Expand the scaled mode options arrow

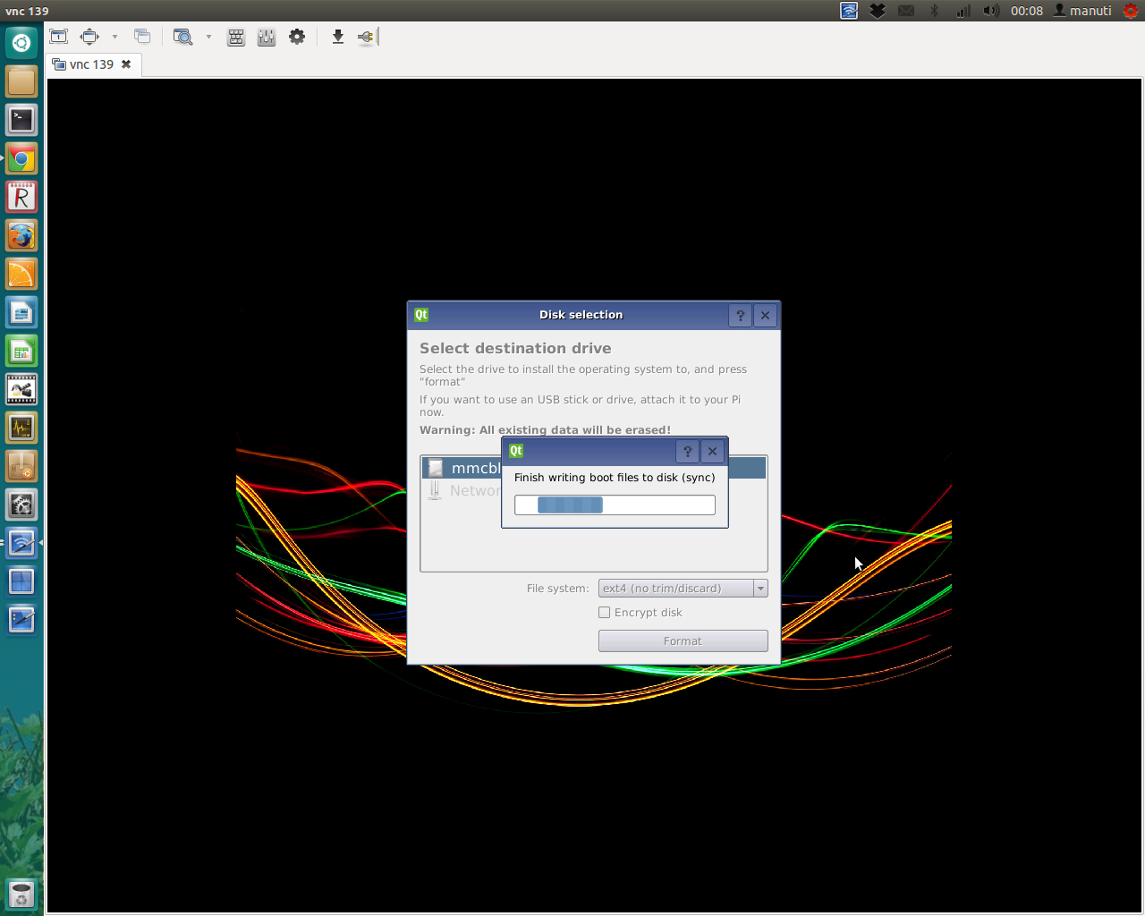[x=208, y=37]
